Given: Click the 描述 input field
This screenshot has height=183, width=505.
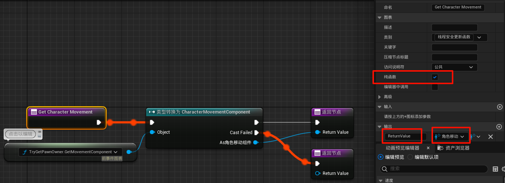Looking at the screenshot, I should (x=454, y=27).
